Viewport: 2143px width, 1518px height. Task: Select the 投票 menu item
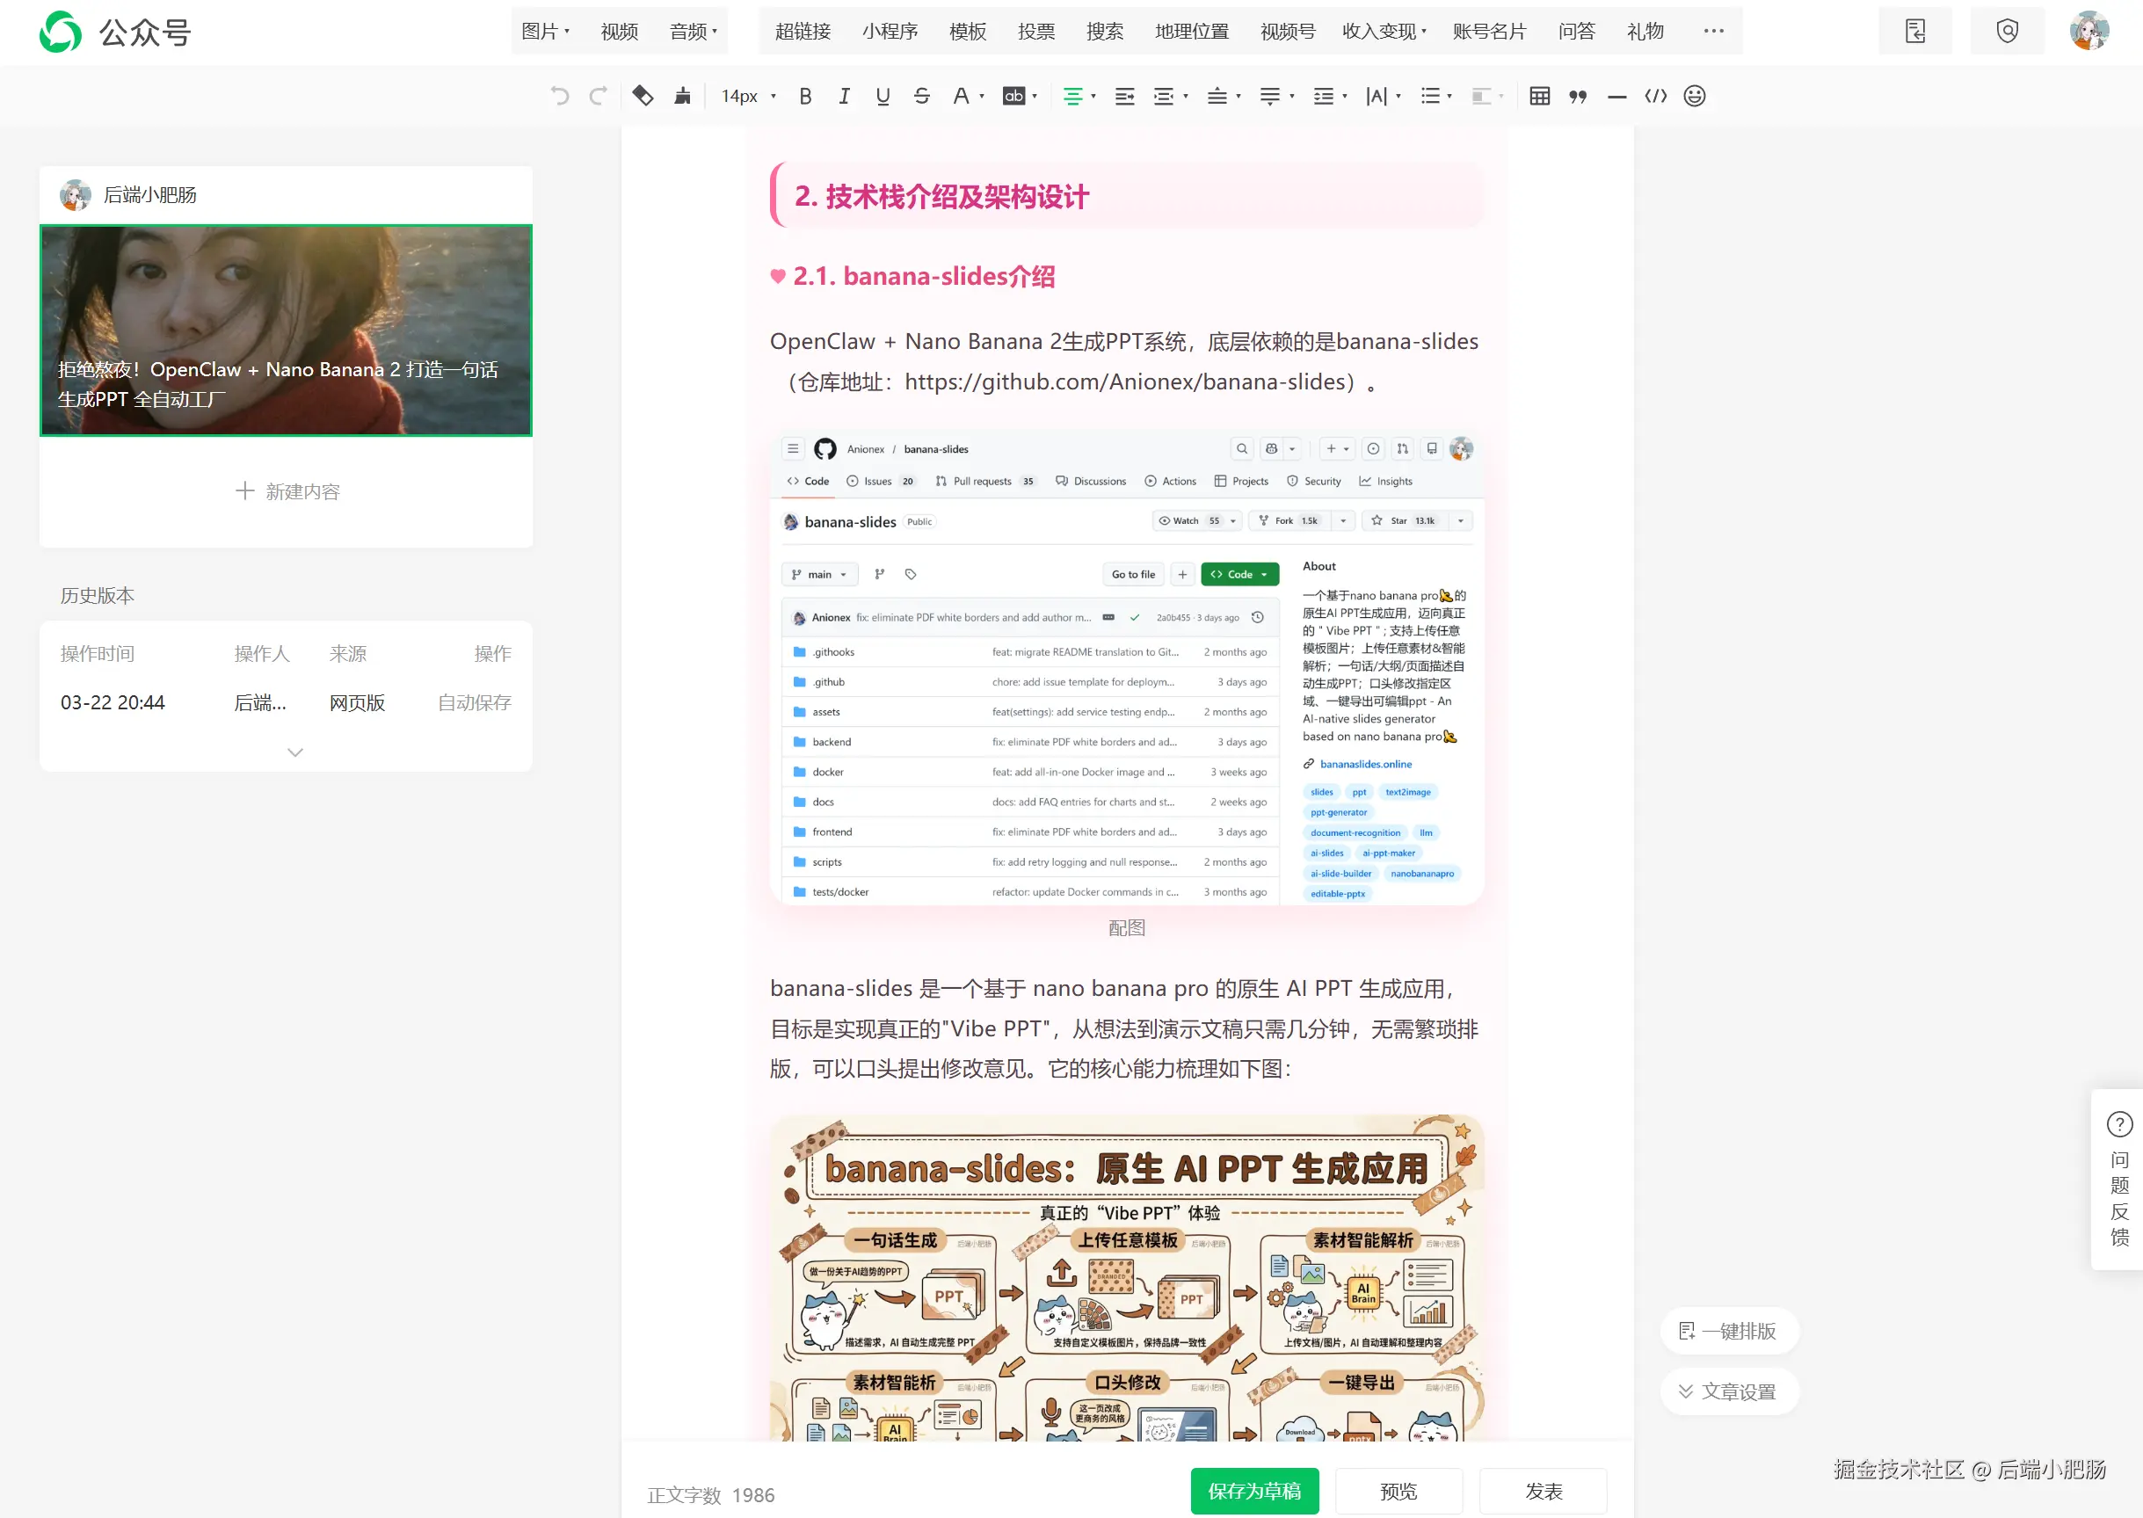tap(1035, 31)
